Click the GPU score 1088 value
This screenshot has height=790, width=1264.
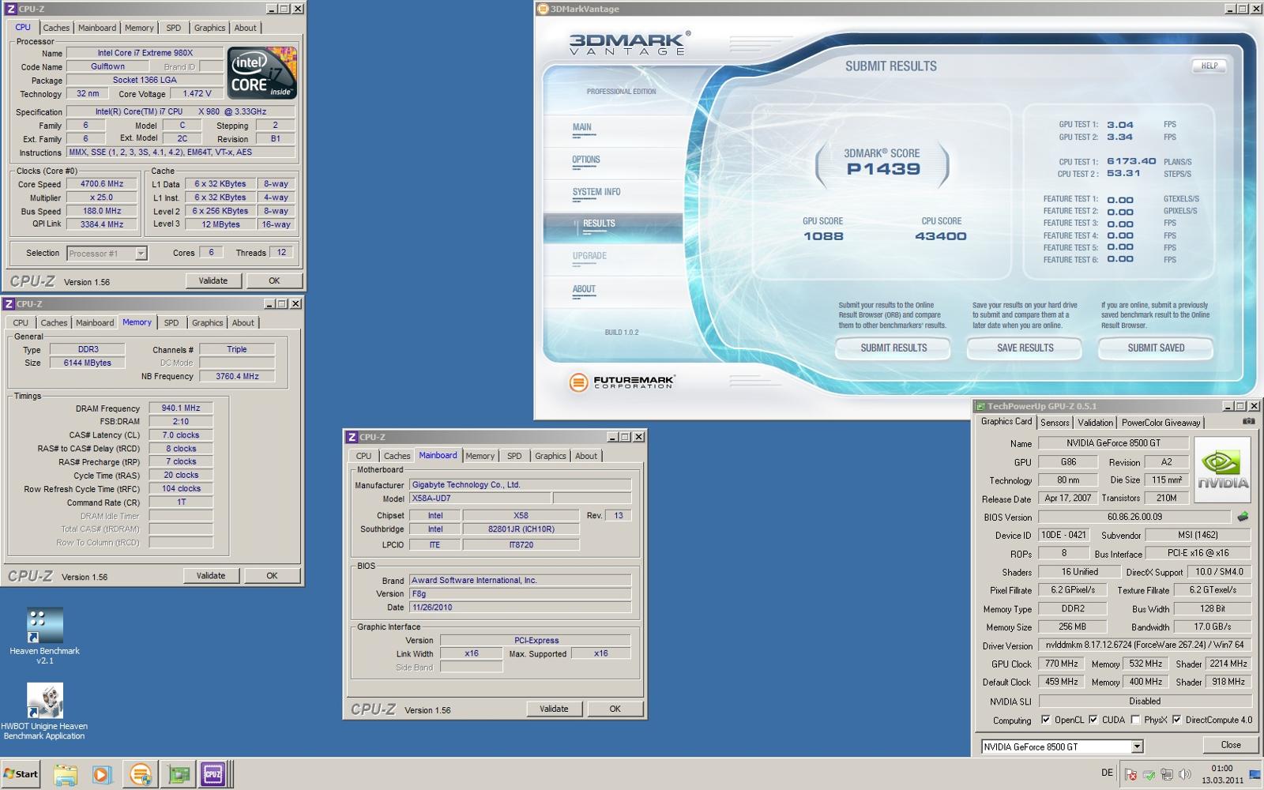tap(823, 236)
